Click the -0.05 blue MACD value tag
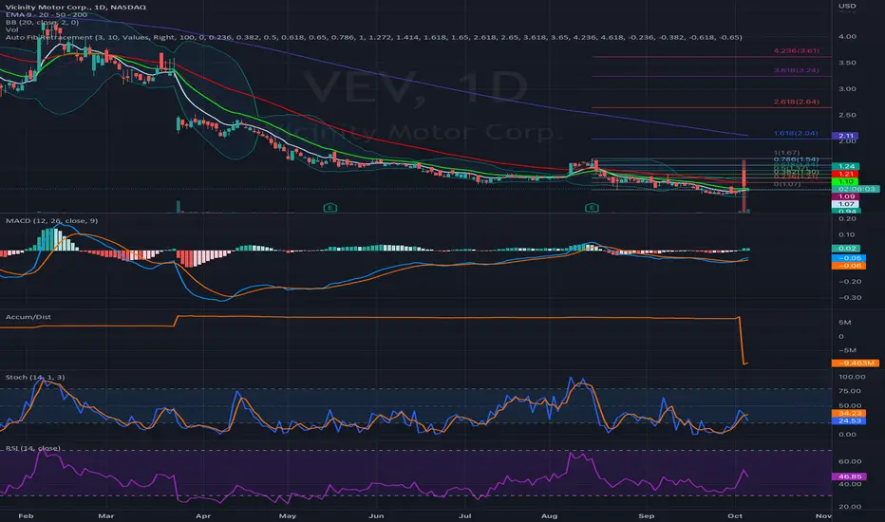 point(849,258)
